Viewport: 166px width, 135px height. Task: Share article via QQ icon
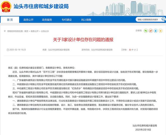coord(156,31)
